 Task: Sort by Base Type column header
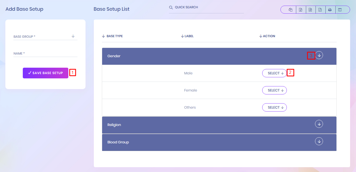[x=114, y=36]
